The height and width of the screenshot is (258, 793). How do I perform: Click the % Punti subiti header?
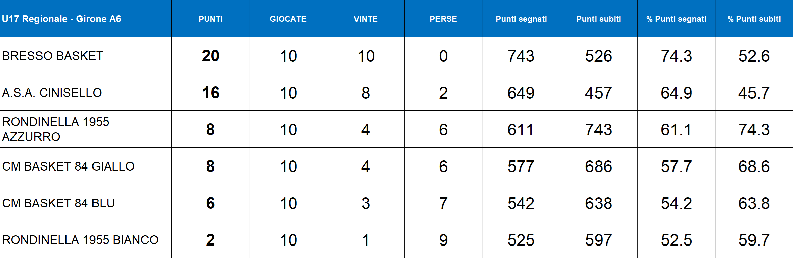coord(754,19)
